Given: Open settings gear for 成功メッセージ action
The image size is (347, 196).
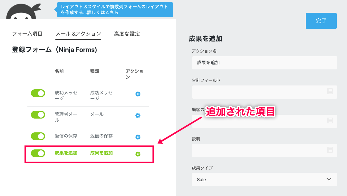Looking at the screenshot, I should [138, 94].
